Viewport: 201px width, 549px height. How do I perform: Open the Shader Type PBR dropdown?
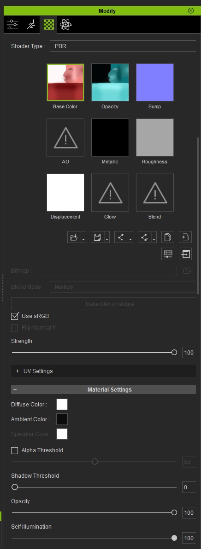pyautogui.click(x=123, y=46)
